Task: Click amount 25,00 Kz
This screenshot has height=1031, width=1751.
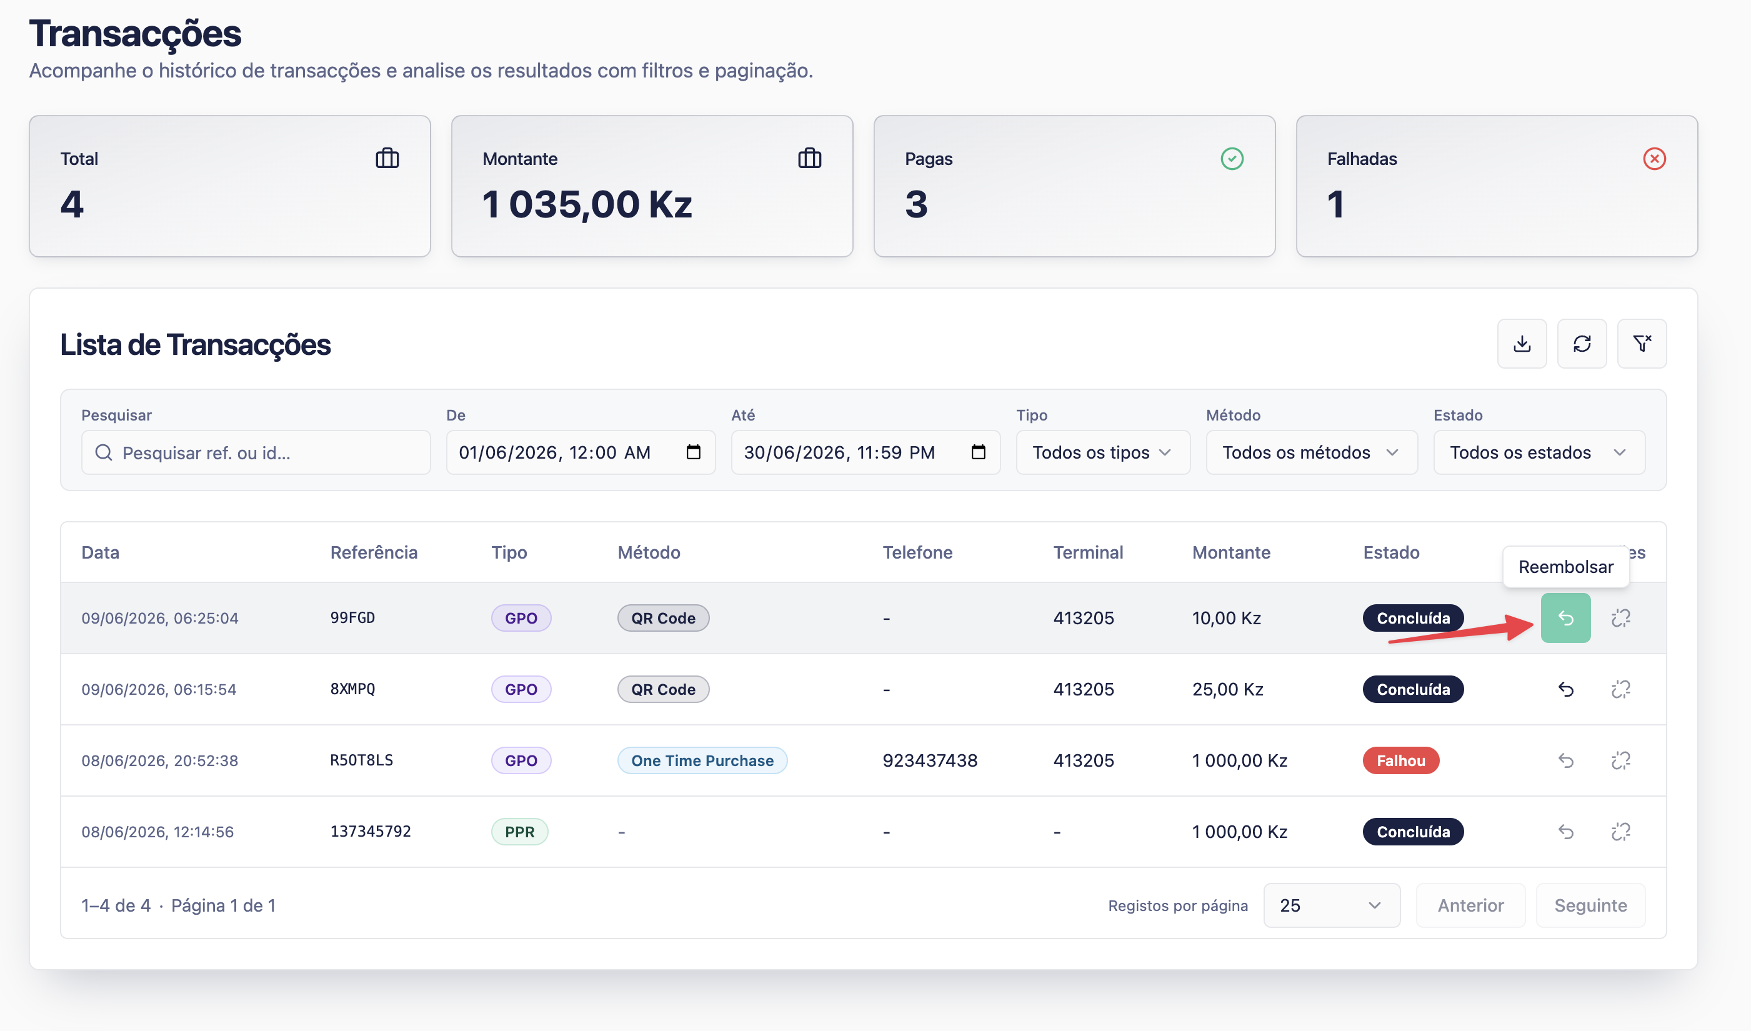Action: (x=1227, y=689)
